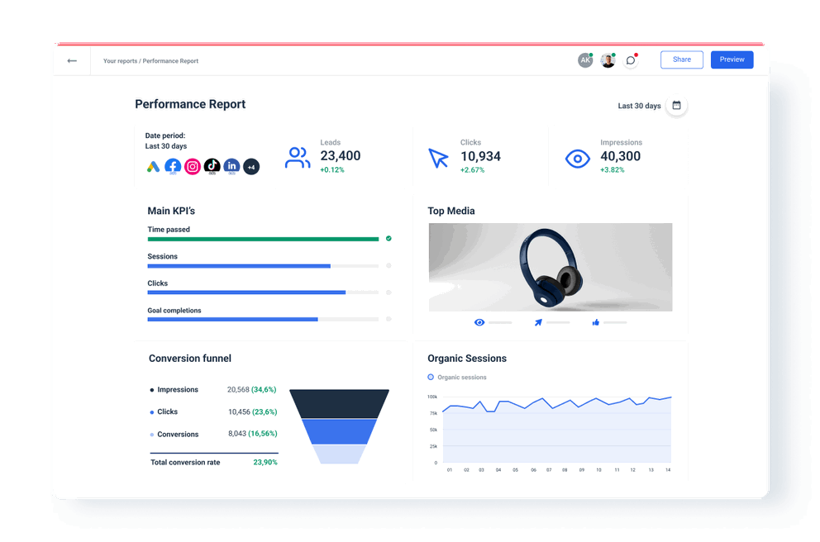
Task: Open the comments bubble with notification dot
Action: tap(631, 59)
